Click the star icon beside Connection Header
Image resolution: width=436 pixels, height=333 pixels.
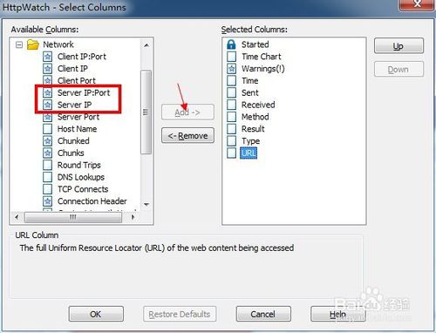48,201
